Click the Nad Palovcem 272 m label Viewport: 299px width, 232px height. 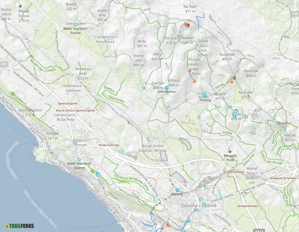tap(30, 113)
